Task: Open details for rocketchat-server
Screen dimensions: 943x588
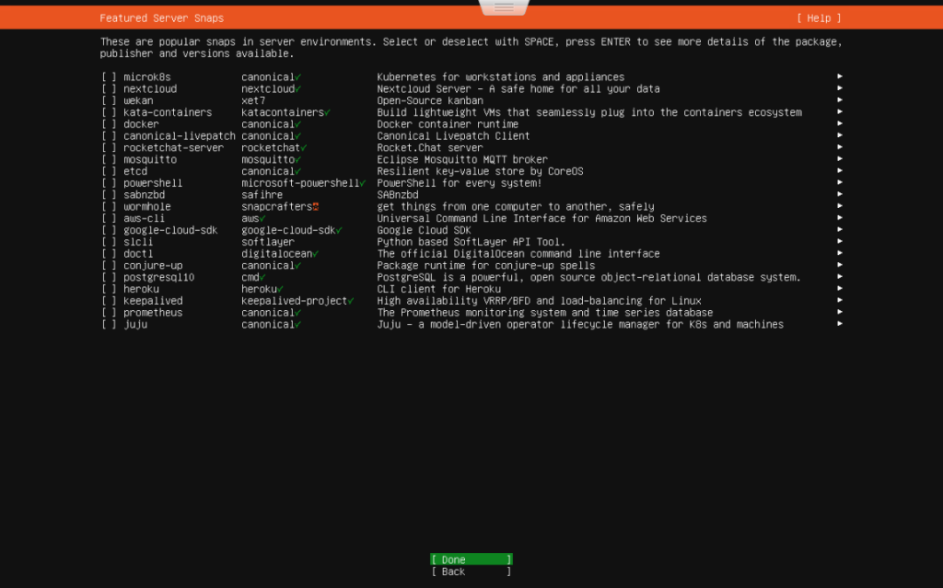Action: (839, 147)
